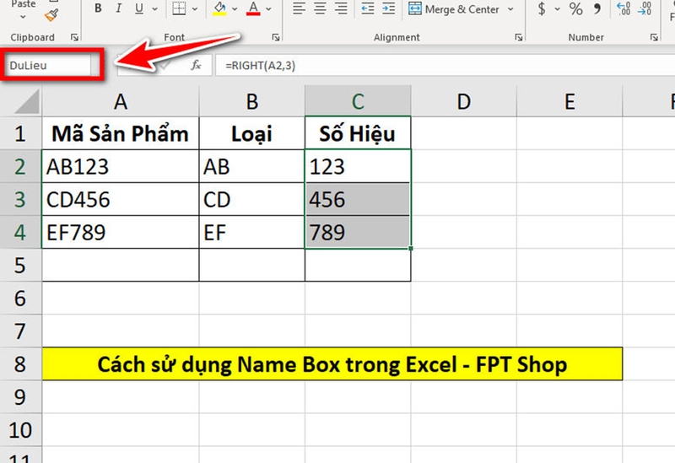Select row 5 header
The image size is (675, 463).
tap(20, 265)
